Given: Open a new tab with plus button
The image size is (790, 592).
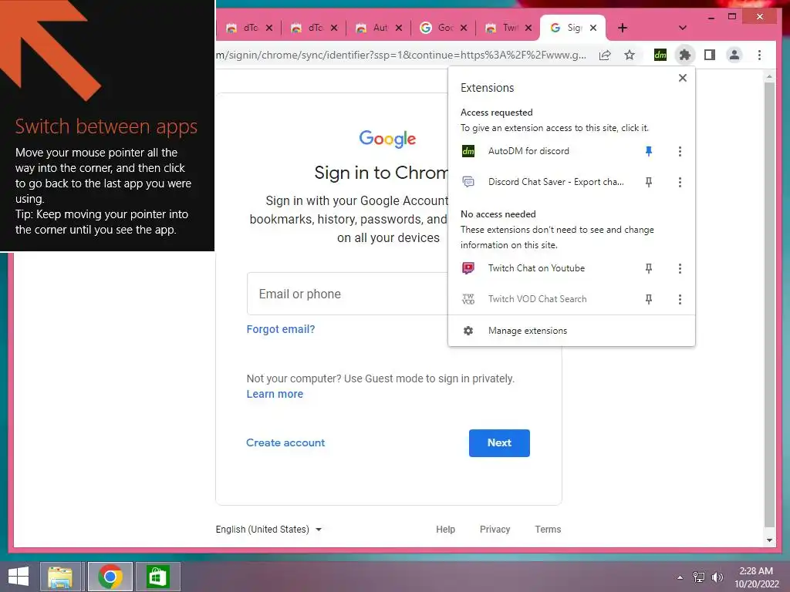Looking at the screenshot, I should click(623, 28).
